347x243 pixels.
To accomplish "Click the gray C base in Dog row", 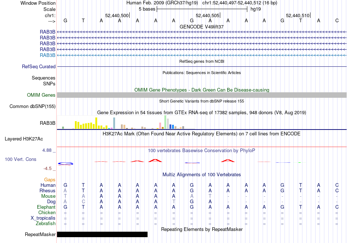I will (83, 202).
